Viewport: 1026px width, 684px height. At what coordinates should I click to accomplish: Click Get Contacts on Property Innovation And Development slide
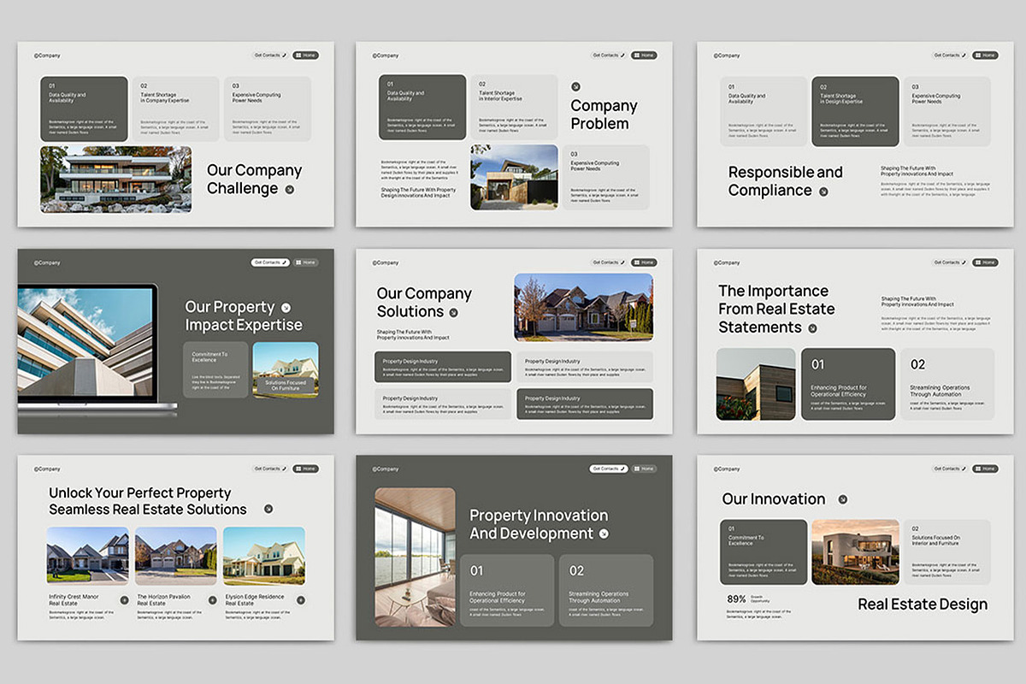[609, 469]
